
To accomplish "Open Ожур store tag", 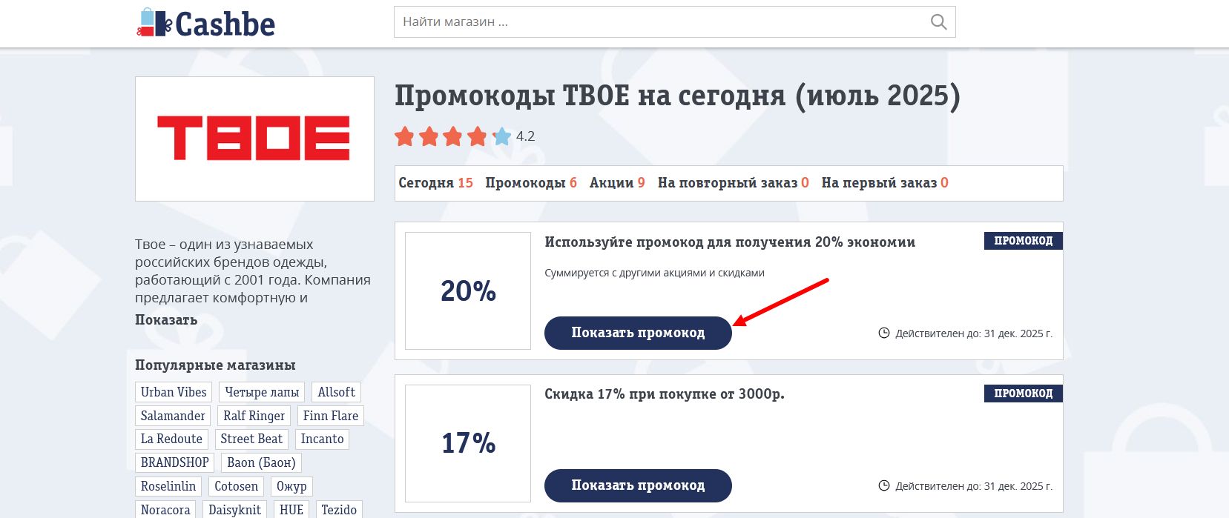I will tap(291, 486).
